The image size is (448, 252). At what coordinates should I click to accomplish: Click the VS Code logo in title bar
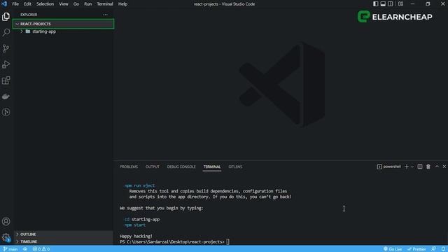pos(4,3)
